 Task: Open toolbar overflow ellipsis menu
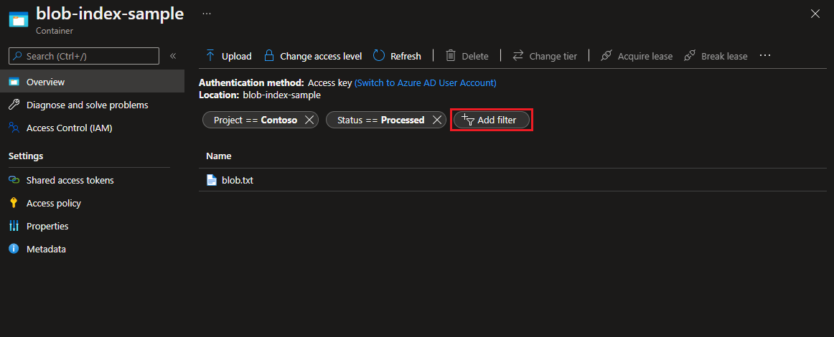(x=765, y=55)
